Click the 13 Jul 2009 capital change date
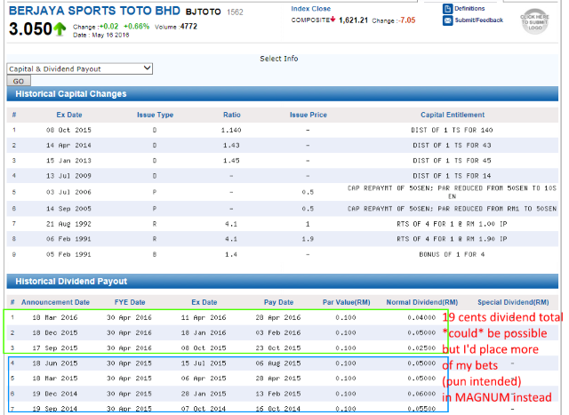 [x=68, y=176]
